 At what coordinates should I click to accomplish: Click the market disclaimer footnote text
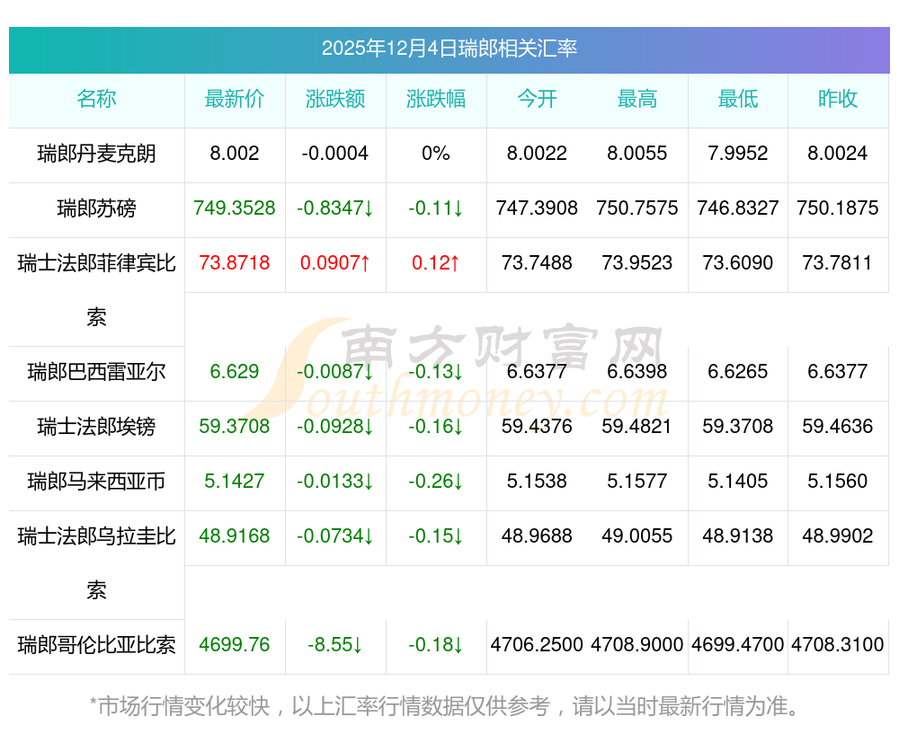pyautogui.click(x=445, y=706)
